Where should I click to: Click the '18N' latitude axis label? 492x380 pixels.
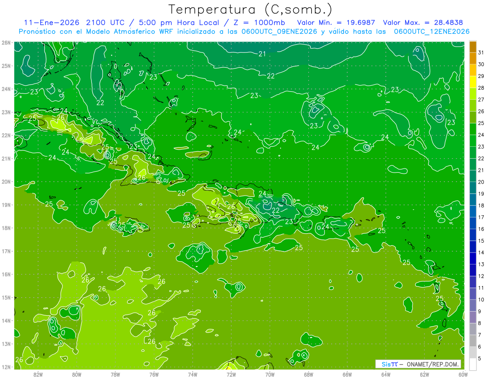click(x=6, y=228)
